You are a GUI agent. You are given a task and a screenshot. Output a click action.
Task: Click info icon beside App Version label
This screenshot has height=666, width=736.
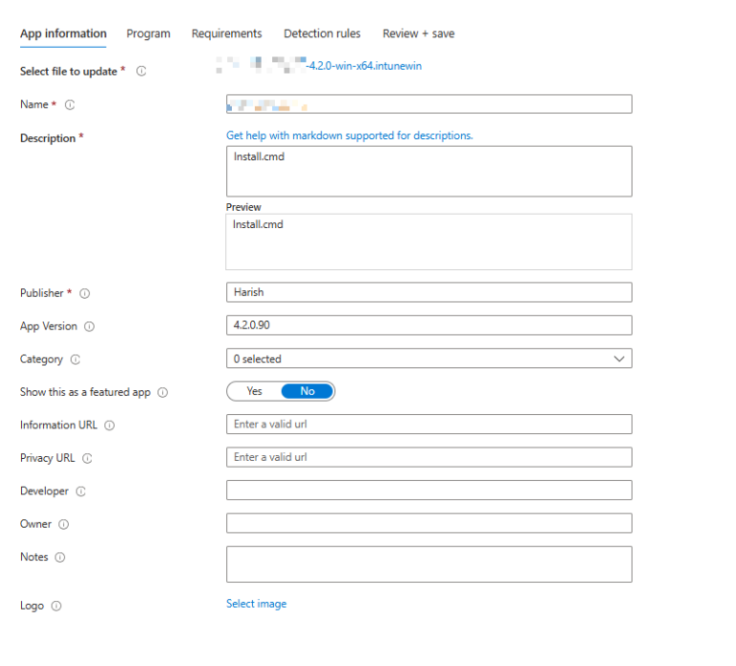point(89,326)
